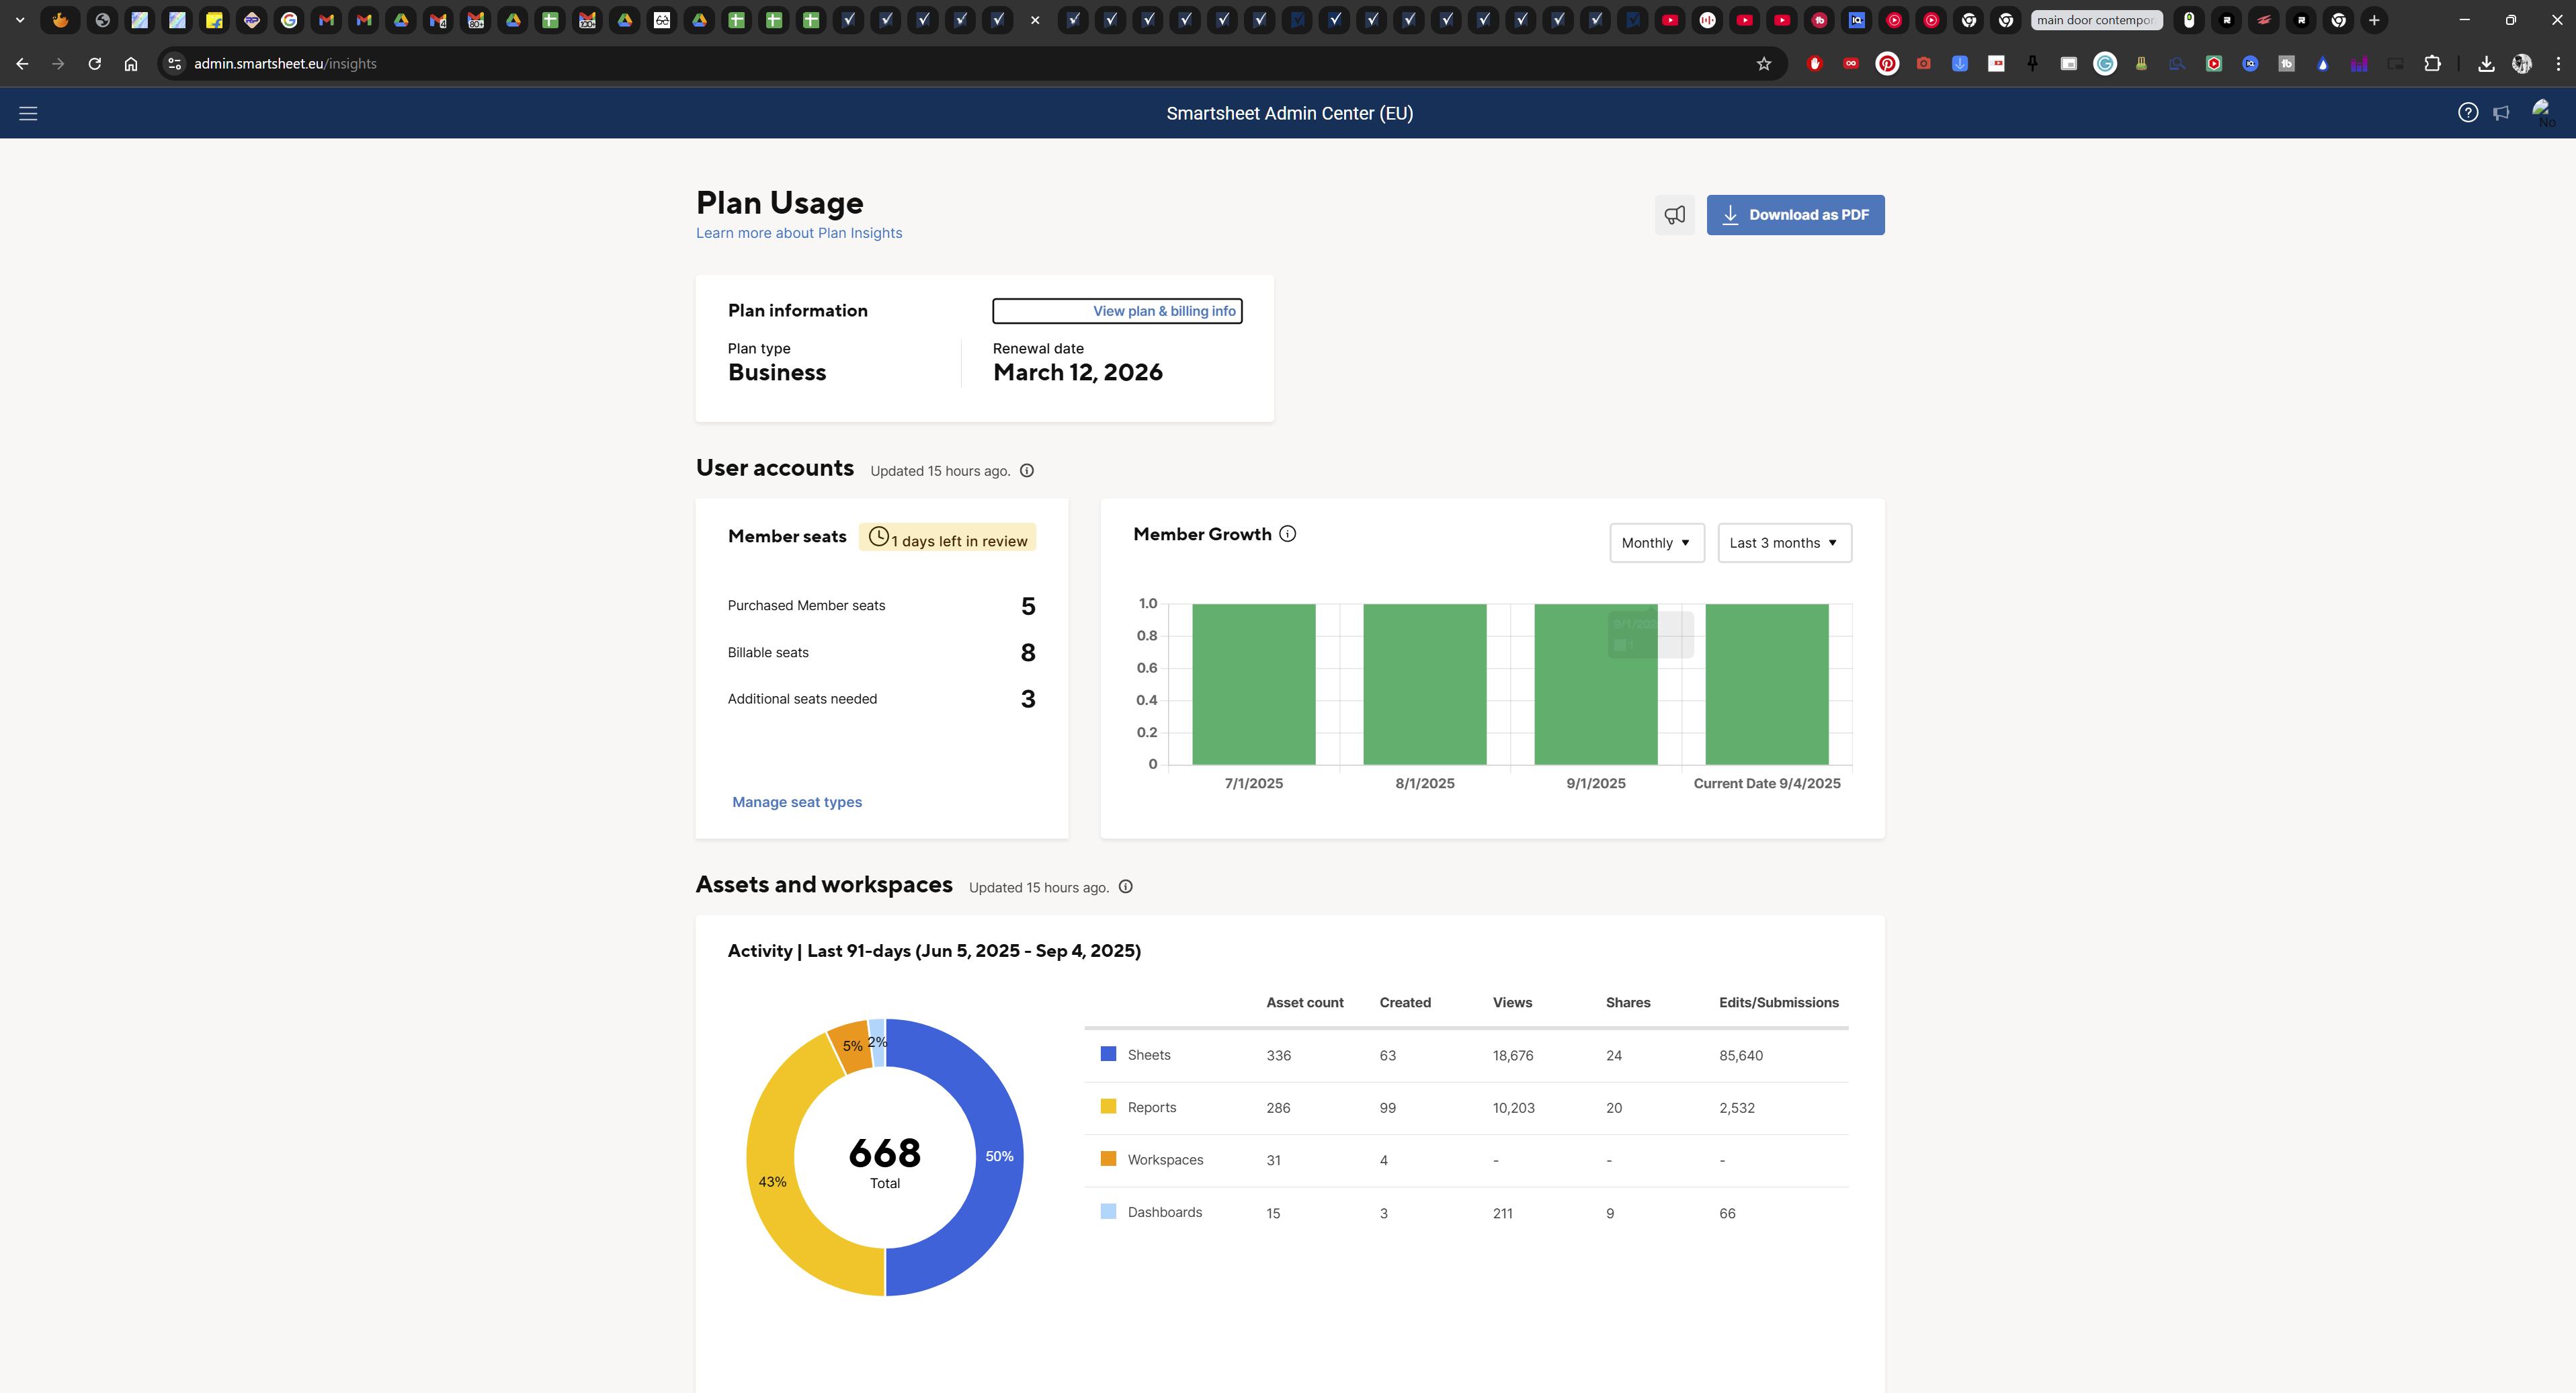Click the orange Workspaces legend swatch
Screen dimensions: 2576x1393
point(1108,1159)
